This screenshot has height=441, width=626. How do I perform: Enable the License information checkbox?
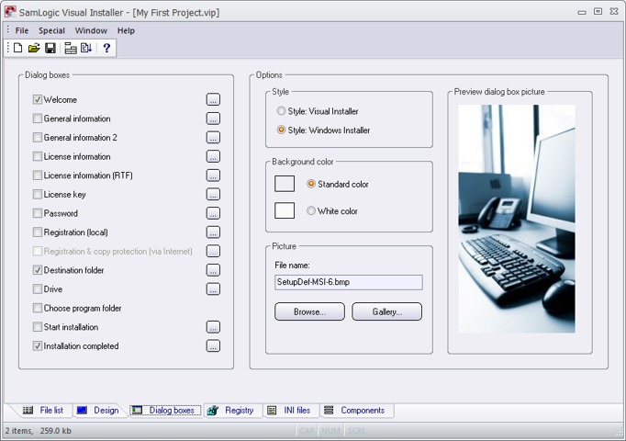[x=37, y=156]
